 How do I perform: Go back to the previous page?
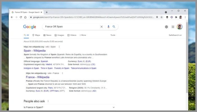click(12, 17)
